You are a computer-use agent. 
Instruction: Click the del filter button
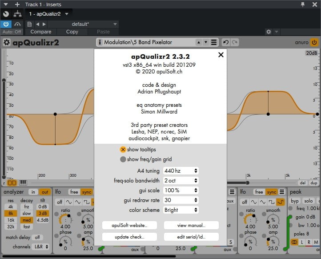coord(303,183)
